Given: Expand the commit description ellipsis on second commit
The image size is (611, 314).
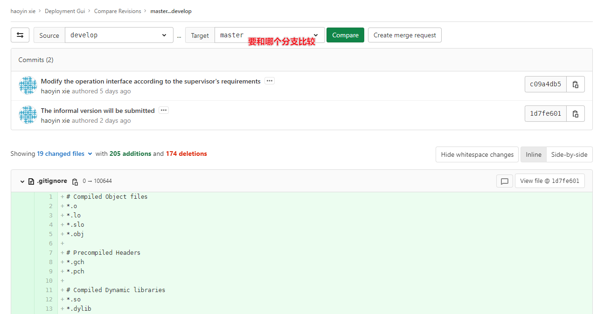Looking at the screenshot, I should pos(163,110).
